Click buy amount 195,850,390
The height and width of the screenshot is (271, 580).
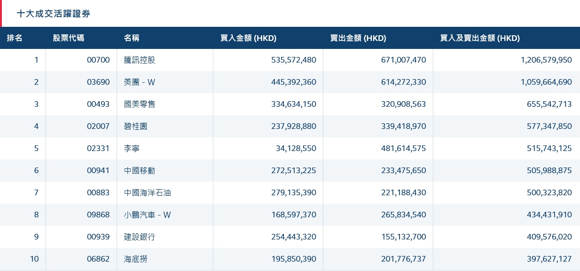294,259
